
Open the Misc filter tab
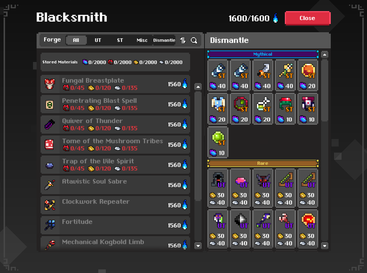pos(142,40)
